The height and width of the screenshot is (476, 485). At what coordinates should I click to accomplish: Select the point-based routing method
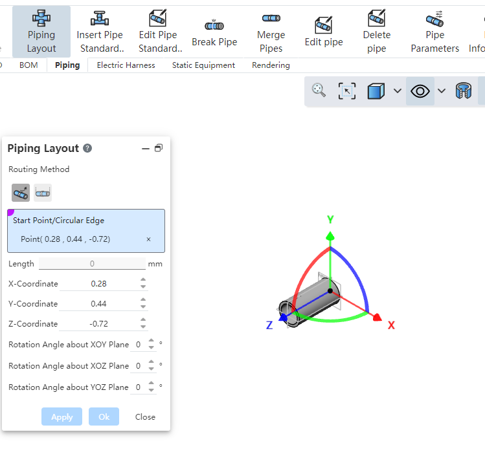pos(21,192)
